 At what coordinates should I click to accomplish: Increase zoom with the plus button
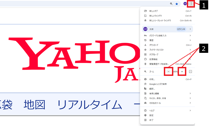182,72
